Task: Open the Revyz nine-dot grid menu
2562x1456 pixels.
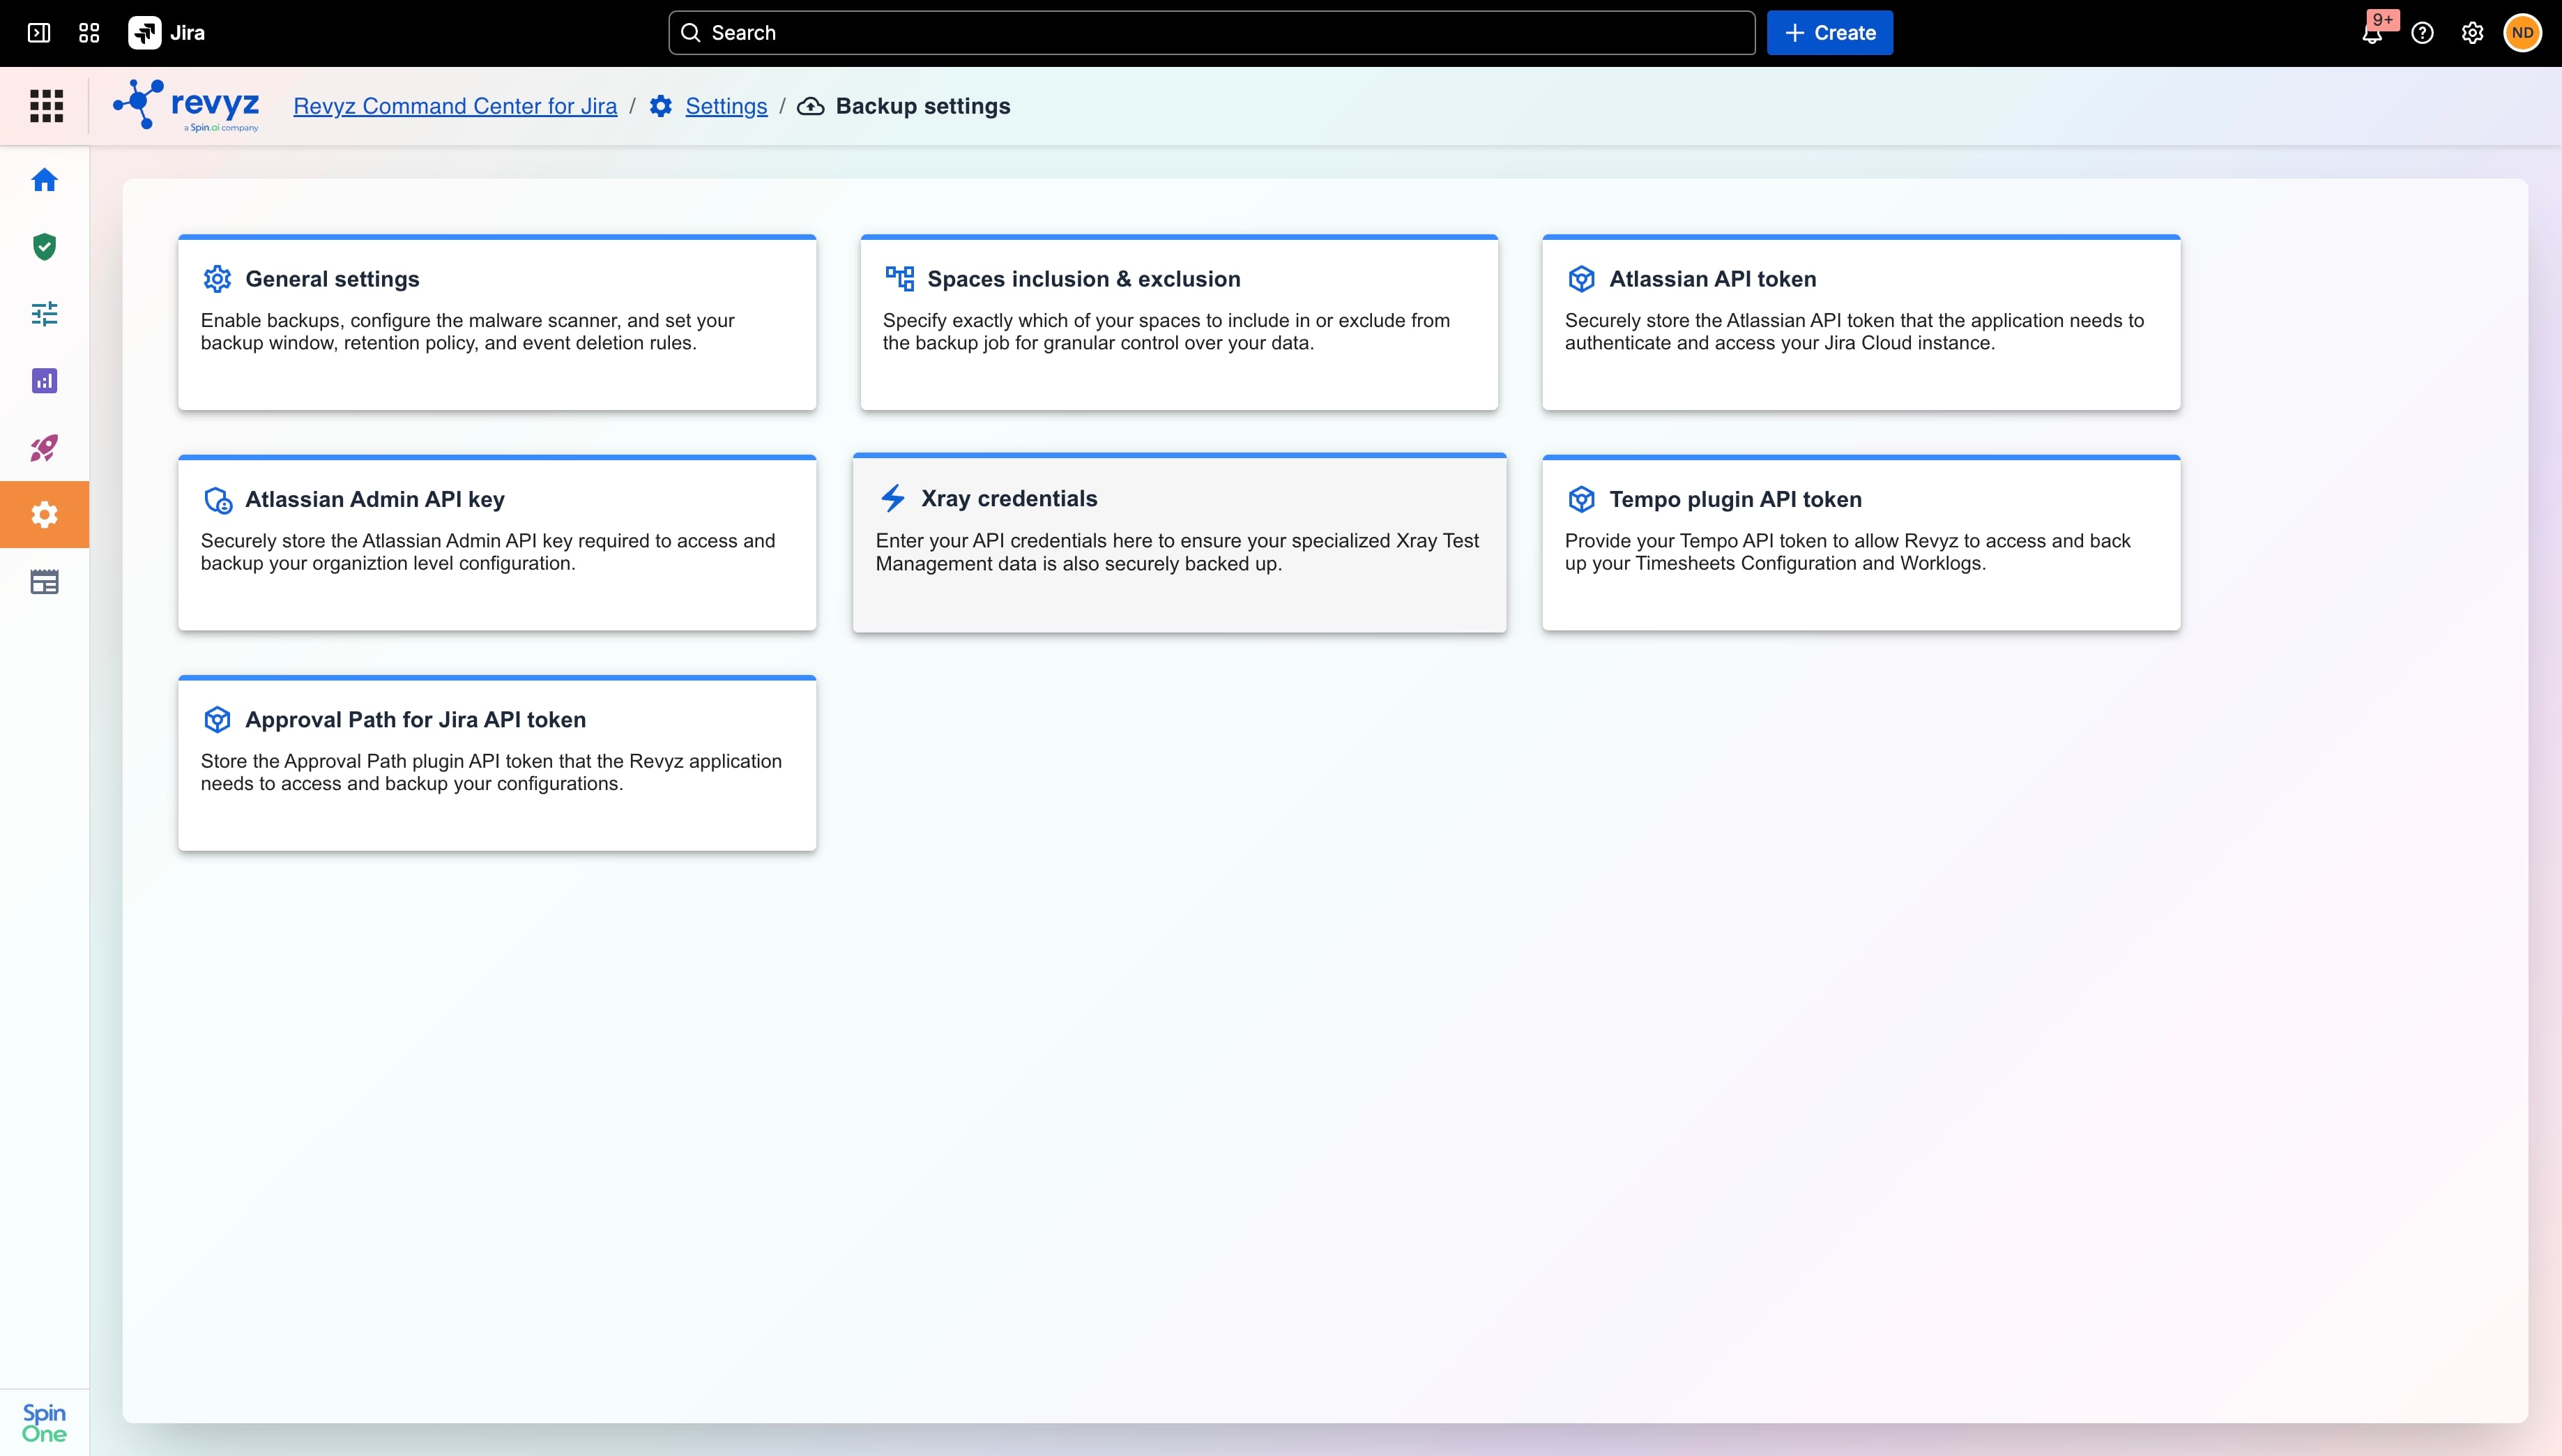Action: click(46, 106)
